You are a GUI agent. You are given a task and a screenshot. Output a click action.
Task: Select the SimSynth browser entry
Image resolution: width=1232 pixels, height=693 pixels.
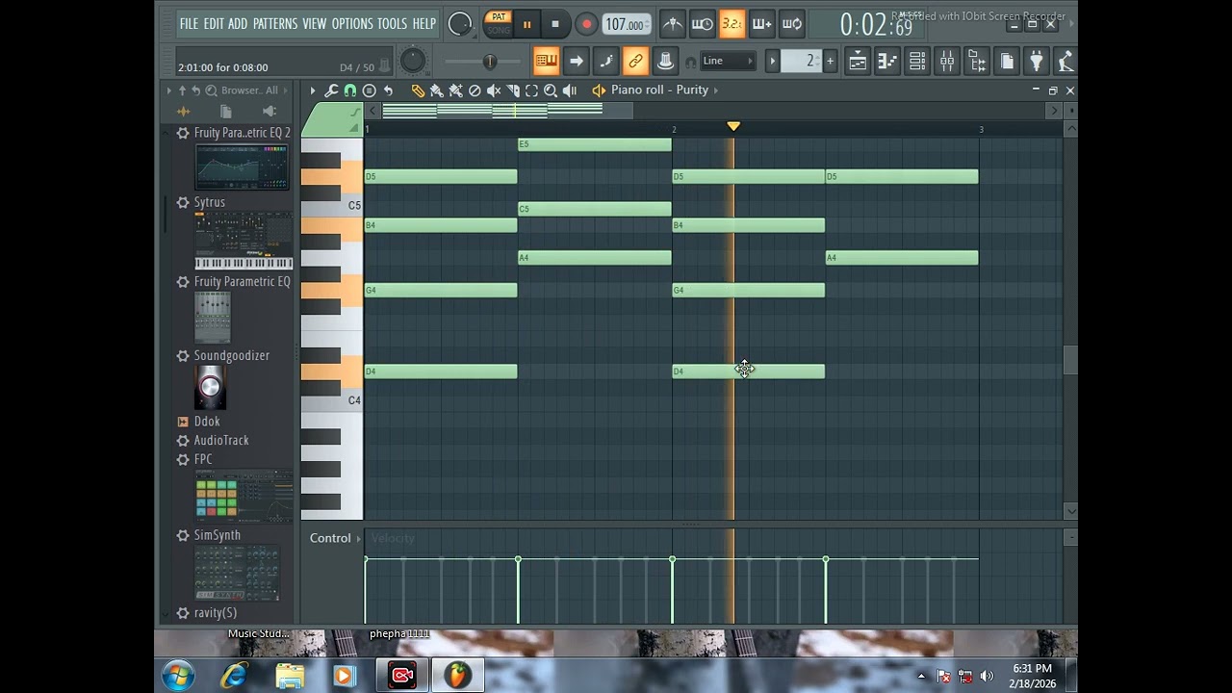tap(218, 535)
